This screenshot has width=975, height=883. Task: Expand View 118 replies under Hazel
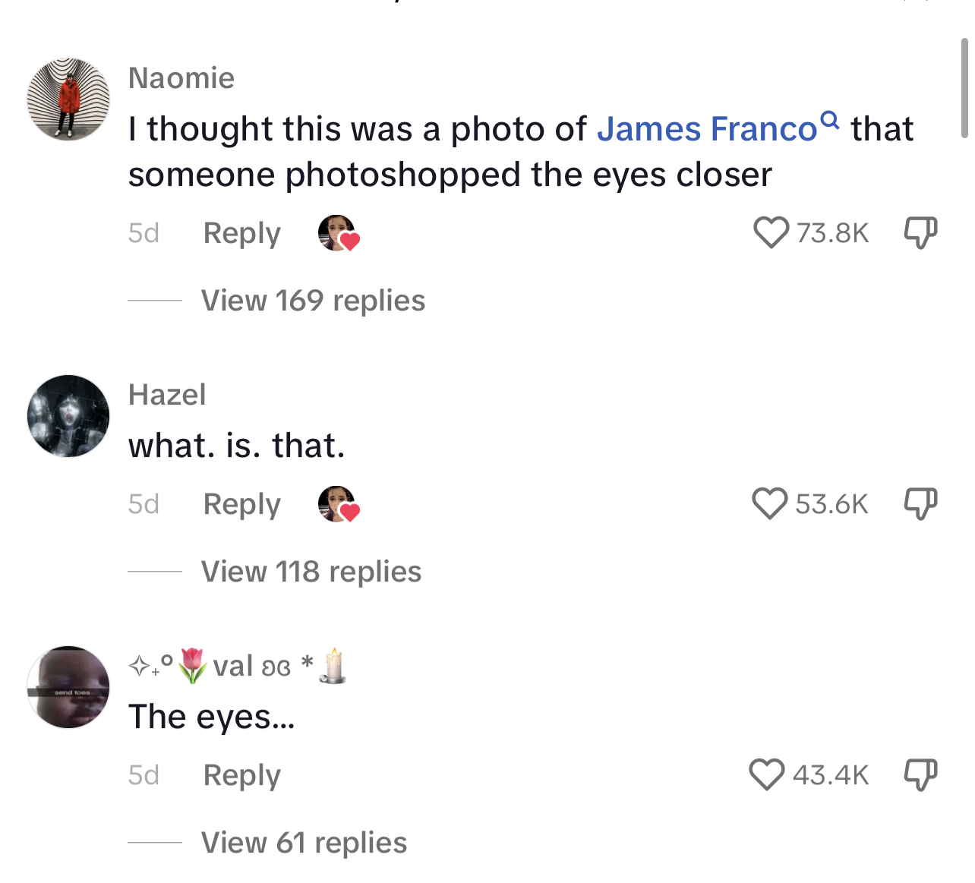[x=311, y=572]
